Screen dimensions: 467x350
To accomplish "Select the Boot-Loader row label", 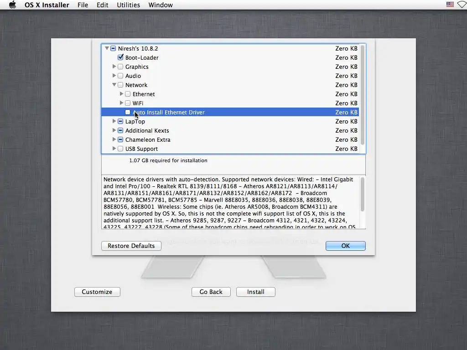I will [142, 57].
